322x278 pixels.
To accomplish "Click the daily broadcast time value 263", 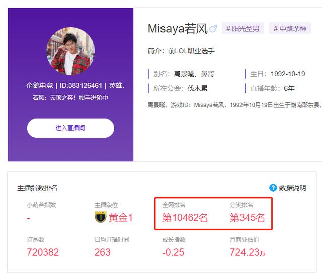I will (102, 252).
